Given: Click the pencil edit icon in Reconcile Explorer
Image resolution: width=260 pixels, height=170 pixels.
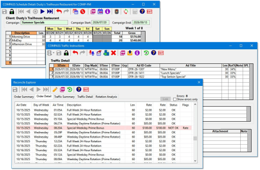Looking at the screenshot, I should [55, 90].
